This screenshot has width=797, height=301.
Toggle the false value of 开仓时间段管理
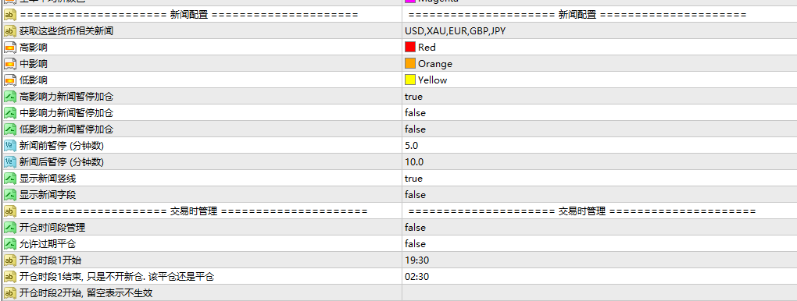coord(415,228)
